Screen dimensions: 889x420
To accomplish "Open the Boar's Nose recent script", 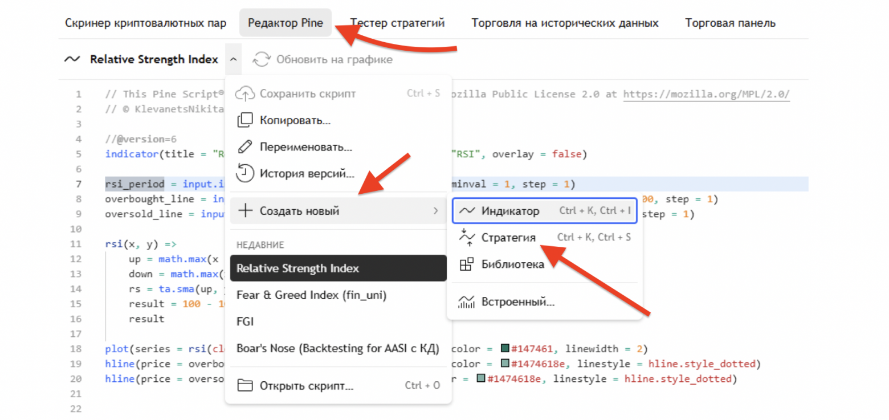I will [x=337, y=348].
